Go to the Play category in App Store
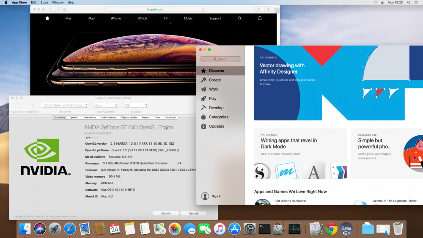423x238 pixels. (220, 98)
